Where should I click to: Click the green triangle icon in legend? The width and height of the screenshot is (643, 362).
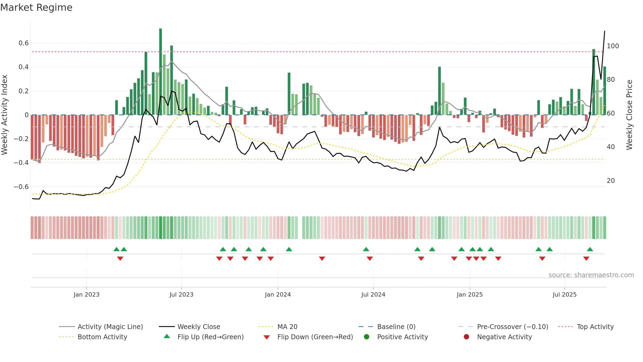click(x=167, y=336)
